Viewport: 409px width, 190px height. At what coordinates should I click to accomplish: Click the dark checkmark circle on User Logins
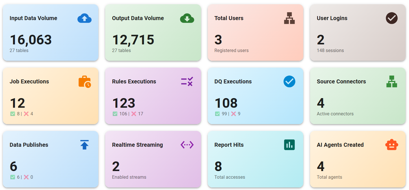(x=391, y=18)
